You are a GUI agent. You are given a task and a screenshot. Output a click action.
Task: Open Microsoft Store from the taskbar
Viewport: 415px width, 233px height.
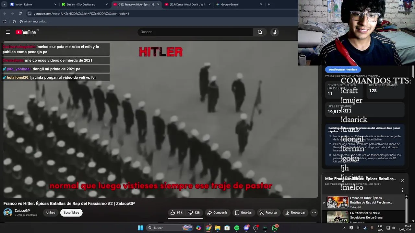pos(227,228)
